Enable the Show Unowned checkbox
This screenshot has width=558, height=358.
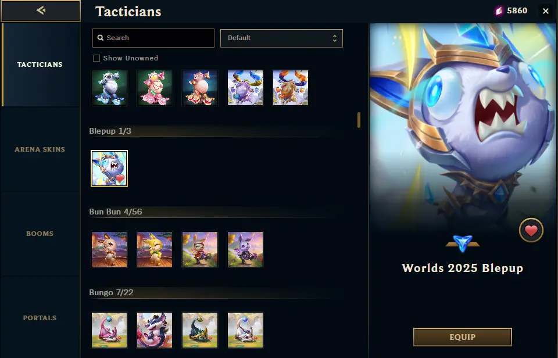96,58
